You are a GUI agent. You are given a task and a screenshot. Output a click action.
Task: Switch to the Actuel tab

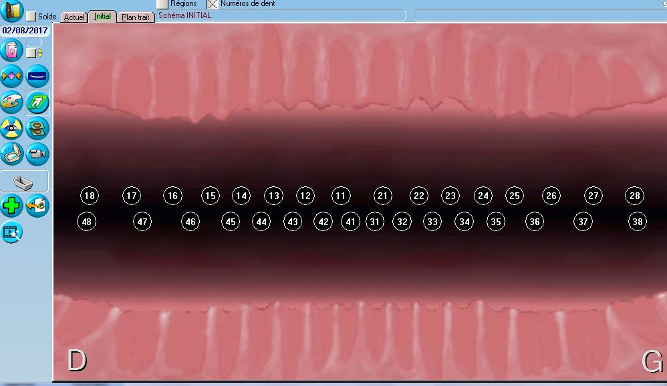coord(74,17)
